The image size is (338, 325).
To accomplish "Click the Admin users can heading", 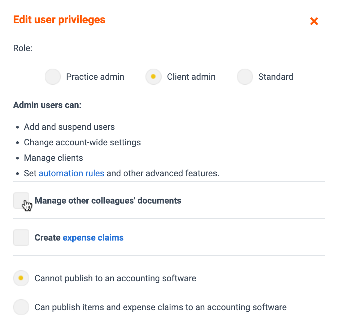I will pos(47,105).
